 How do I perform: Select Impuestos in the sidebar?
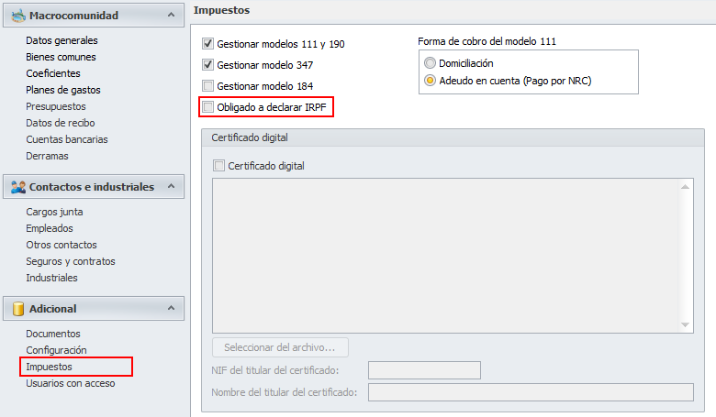coord(49,367)
